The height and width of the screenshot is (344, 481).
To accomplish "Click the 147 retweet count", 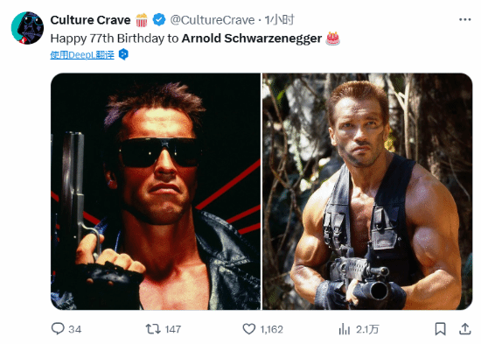I will click(173, 329).
